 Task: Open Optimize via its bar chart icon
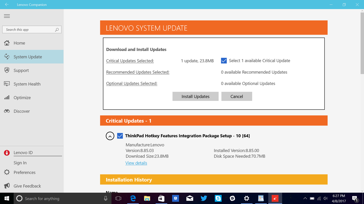click(x=7, y=97)
